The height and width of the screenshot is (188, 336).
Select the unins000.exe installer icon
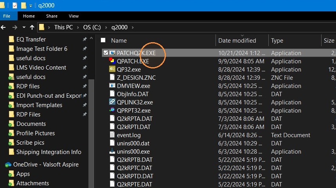click(112, 151)
